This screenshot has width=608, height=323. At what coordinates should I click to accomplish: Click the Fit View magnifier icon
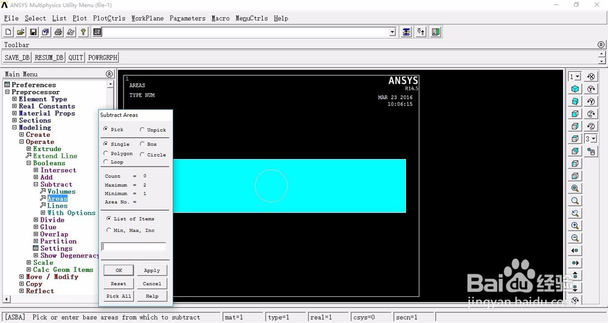pyautogui.click(x=575, y=189)
